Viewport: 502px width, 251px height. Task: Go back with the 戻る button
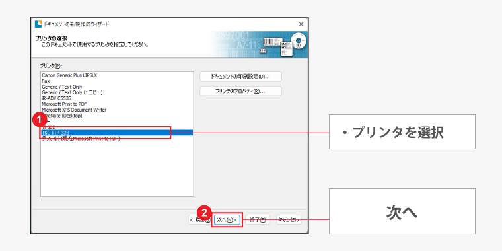(199, 220)
